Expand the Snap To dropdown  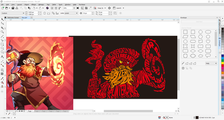pos(105,8)
